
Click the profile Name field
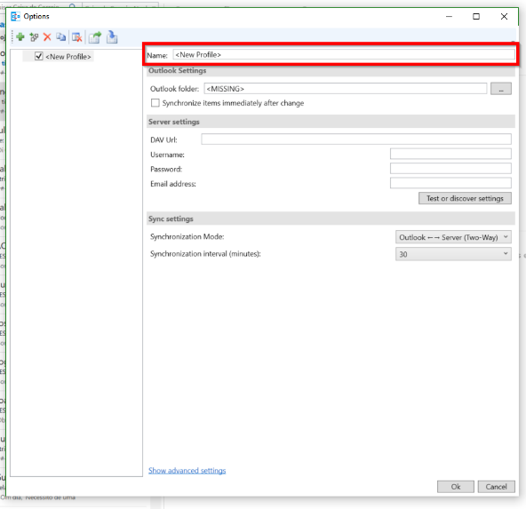(x=344, y=55)
